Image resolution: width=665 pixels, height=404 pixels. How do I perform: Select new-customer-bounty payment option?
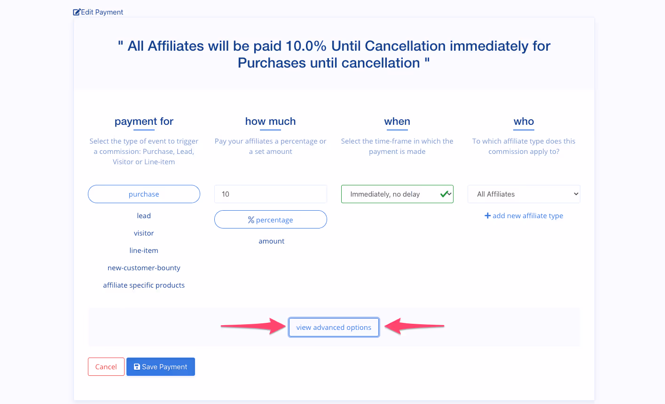(x=144, y=267)
